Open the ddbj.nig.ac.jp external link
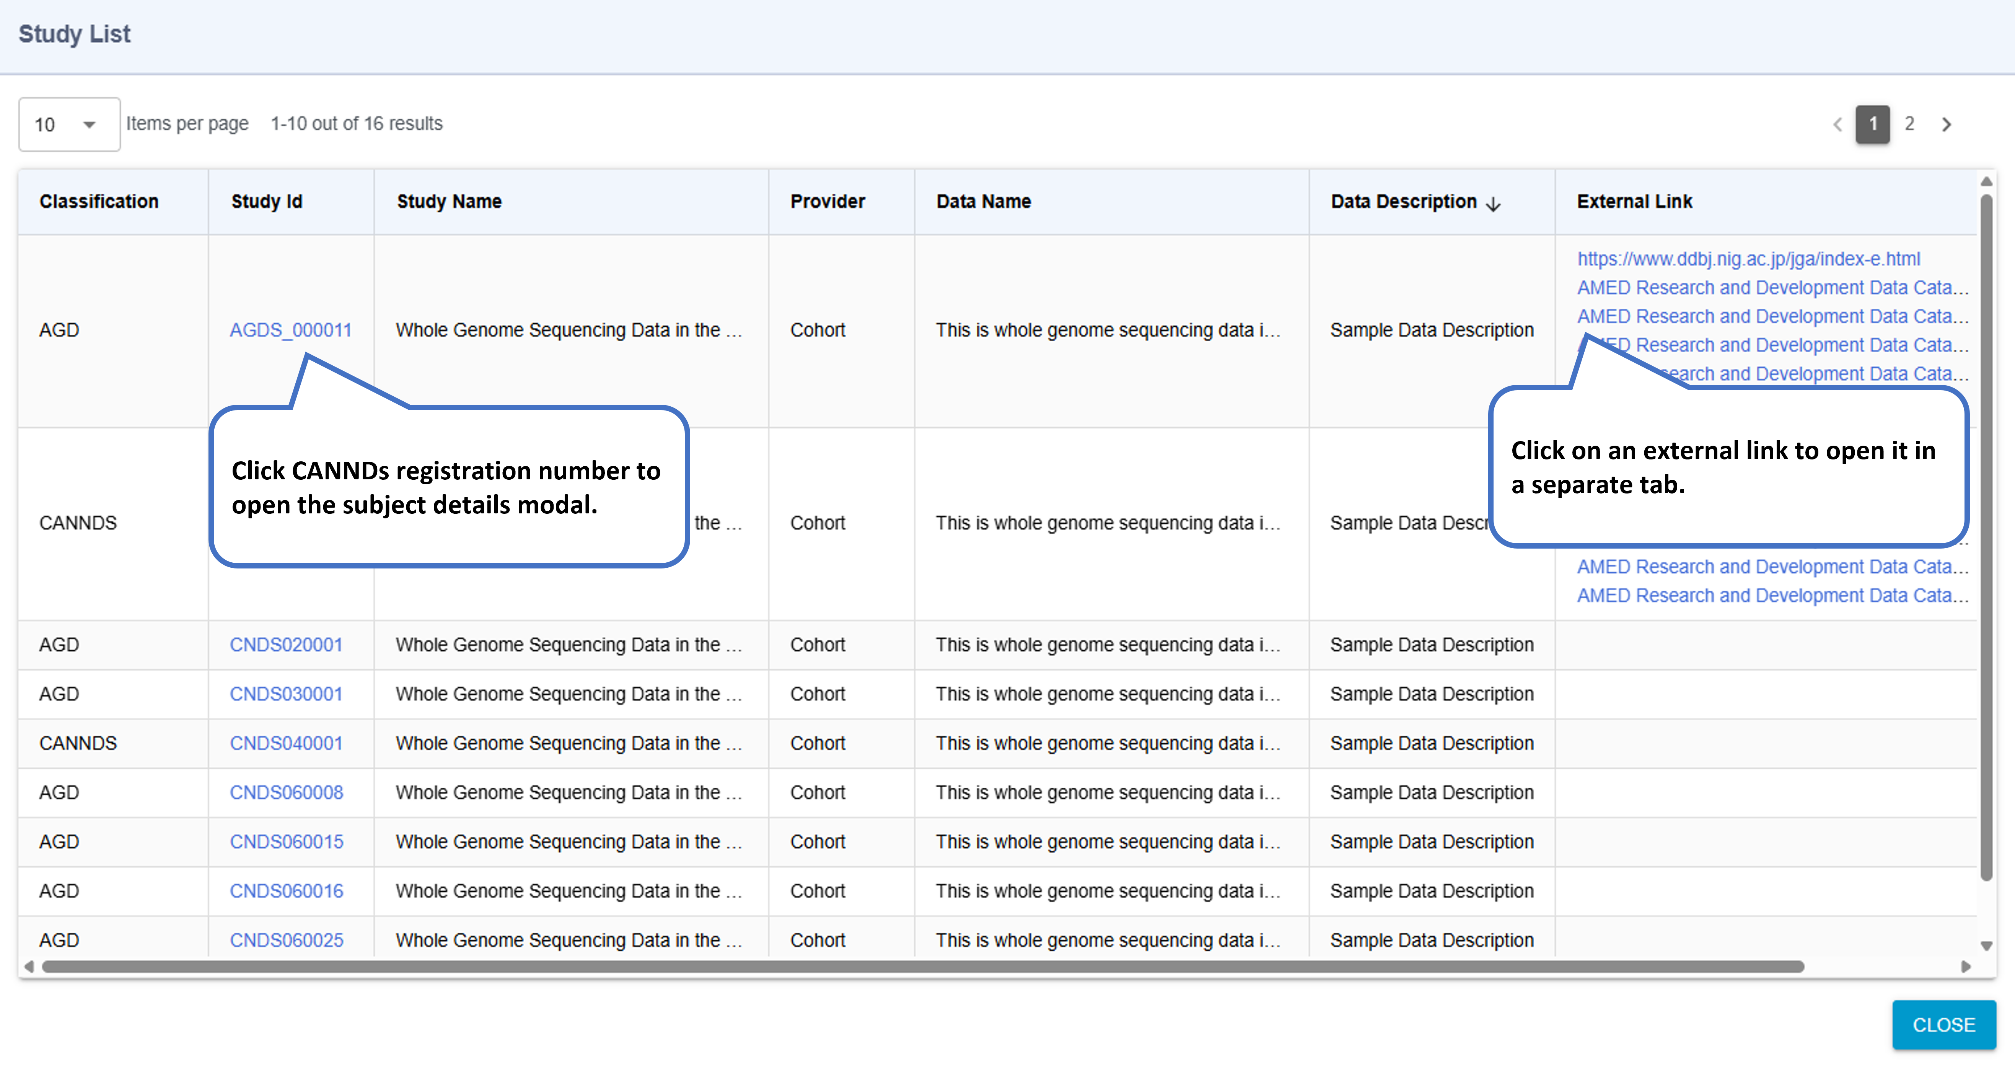Screen dimensions: 2015x1070 tap(1748, 259)
